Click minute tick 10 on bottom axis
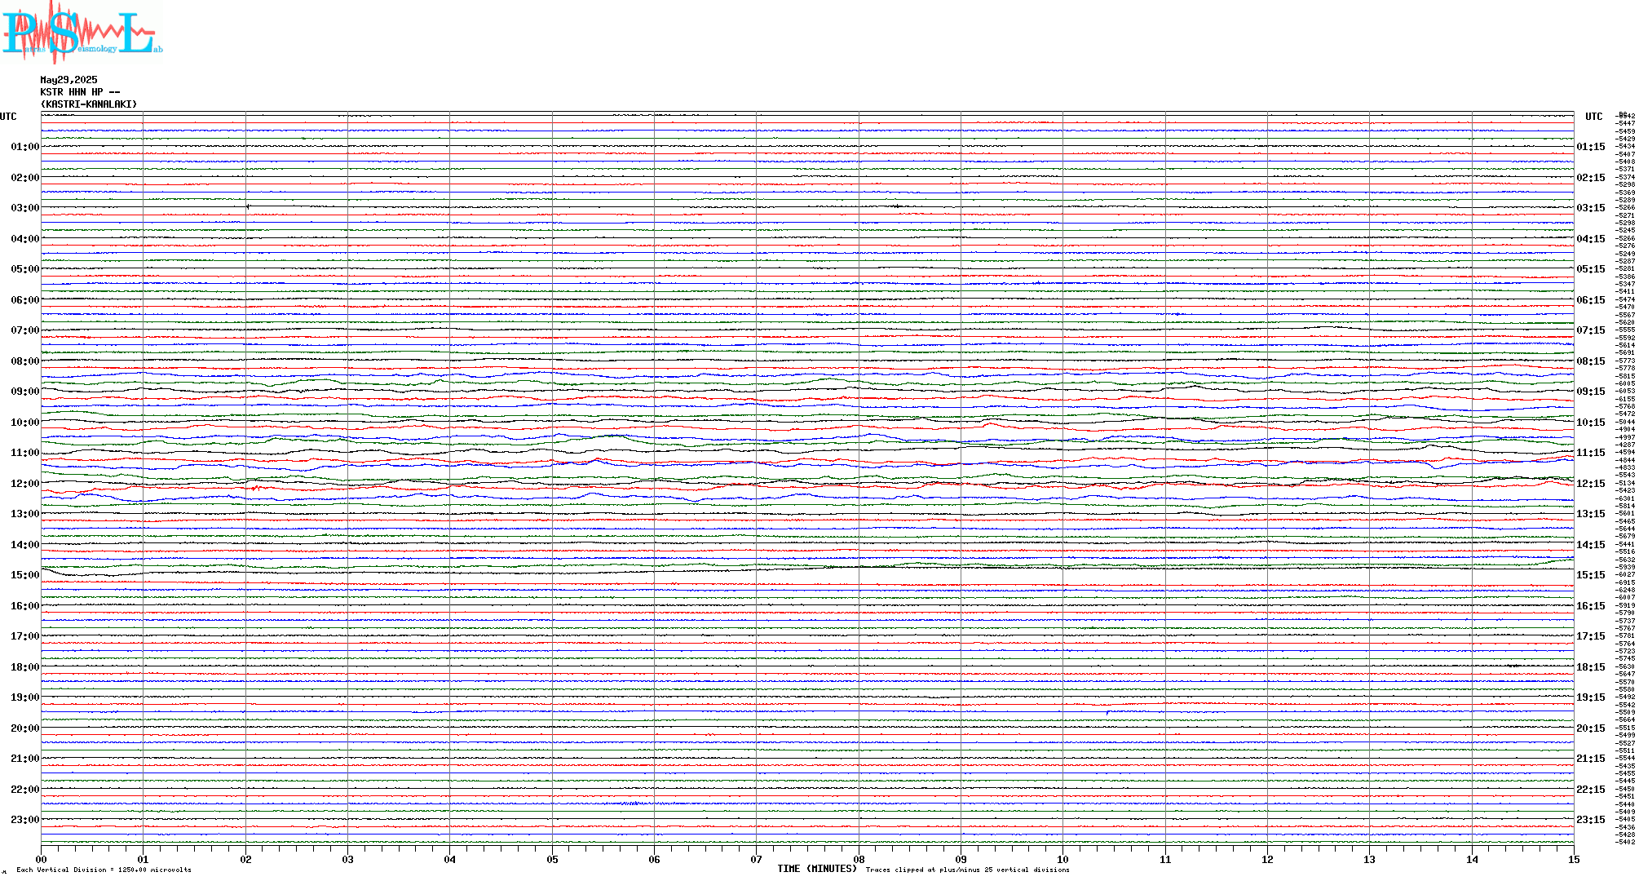 (1062, 859)
